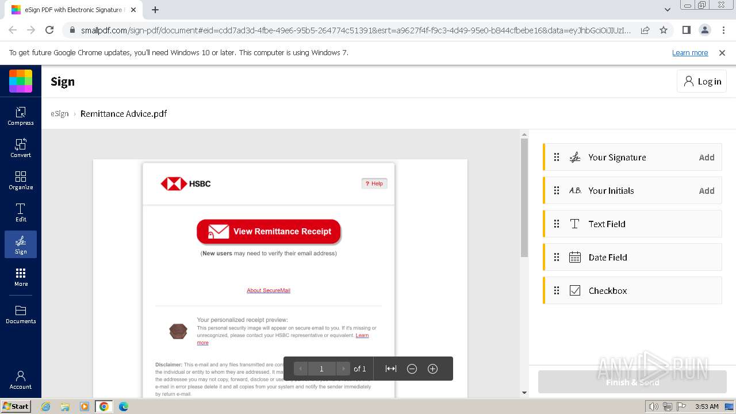Open Microsoft Edge from taskbar
This screenshot has width=736, height=414.
[124, 407]
